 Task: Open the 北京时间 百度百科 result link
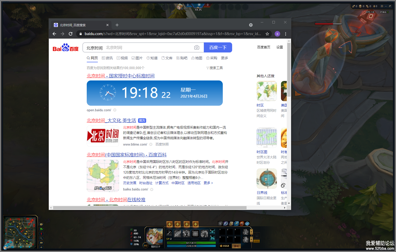(126, 155)
